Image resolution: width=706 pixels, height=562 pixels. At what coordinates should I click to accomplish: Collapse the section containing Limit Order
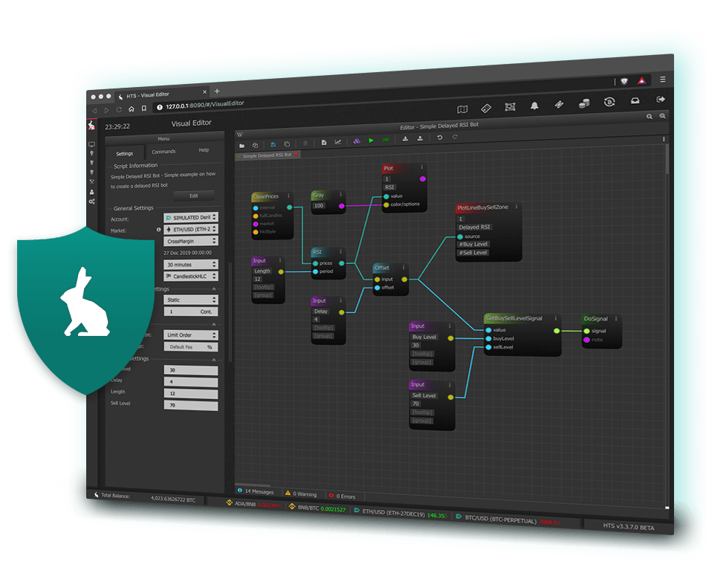[214, 324]
